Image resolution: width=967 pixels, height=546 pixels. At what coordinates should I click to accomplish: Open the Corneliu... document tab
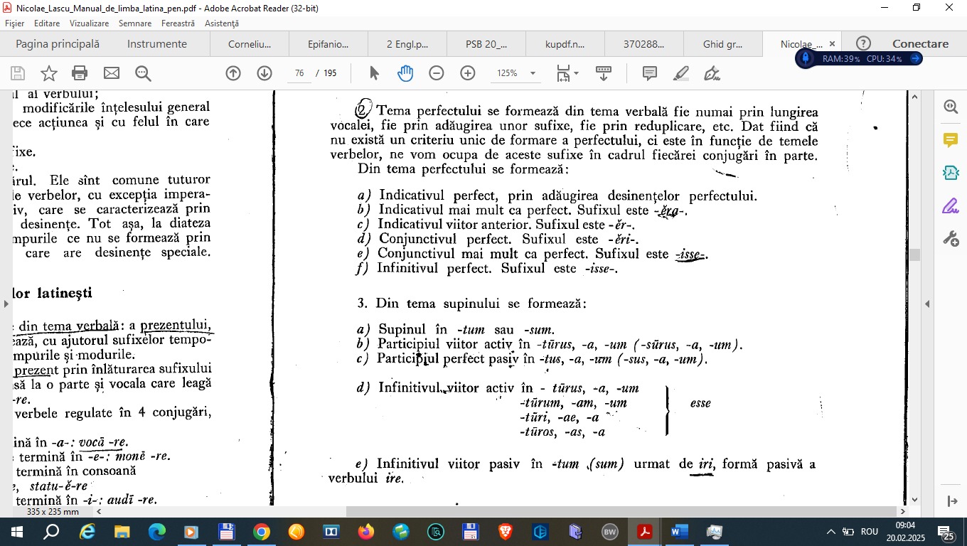(x=250, y=44)
